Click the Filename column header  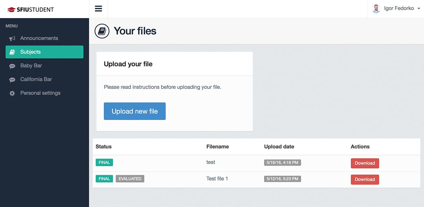[218, 147]
